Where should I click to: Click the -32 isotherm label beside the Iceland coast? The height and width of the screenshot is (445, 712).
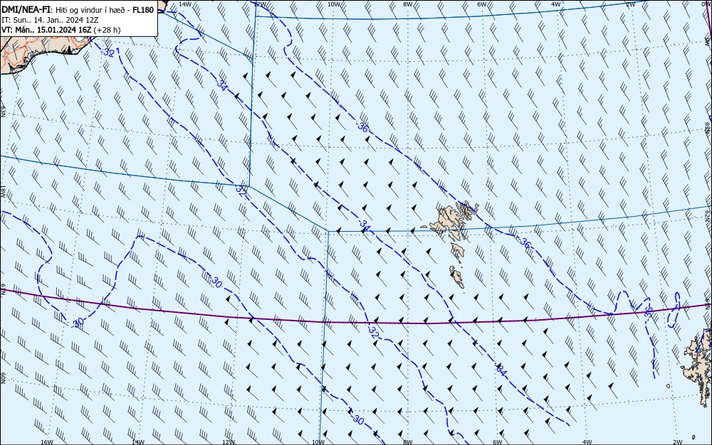(108, 52)
